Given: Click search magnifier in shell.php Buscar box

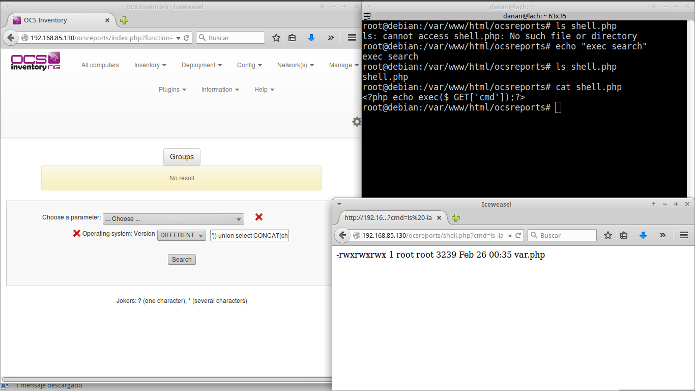Looking at the screenshot, I should coord(534,235).
